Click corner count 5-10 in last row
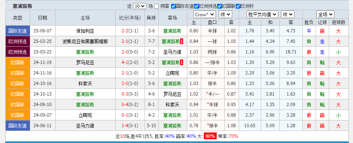 [x=151, y=126]
